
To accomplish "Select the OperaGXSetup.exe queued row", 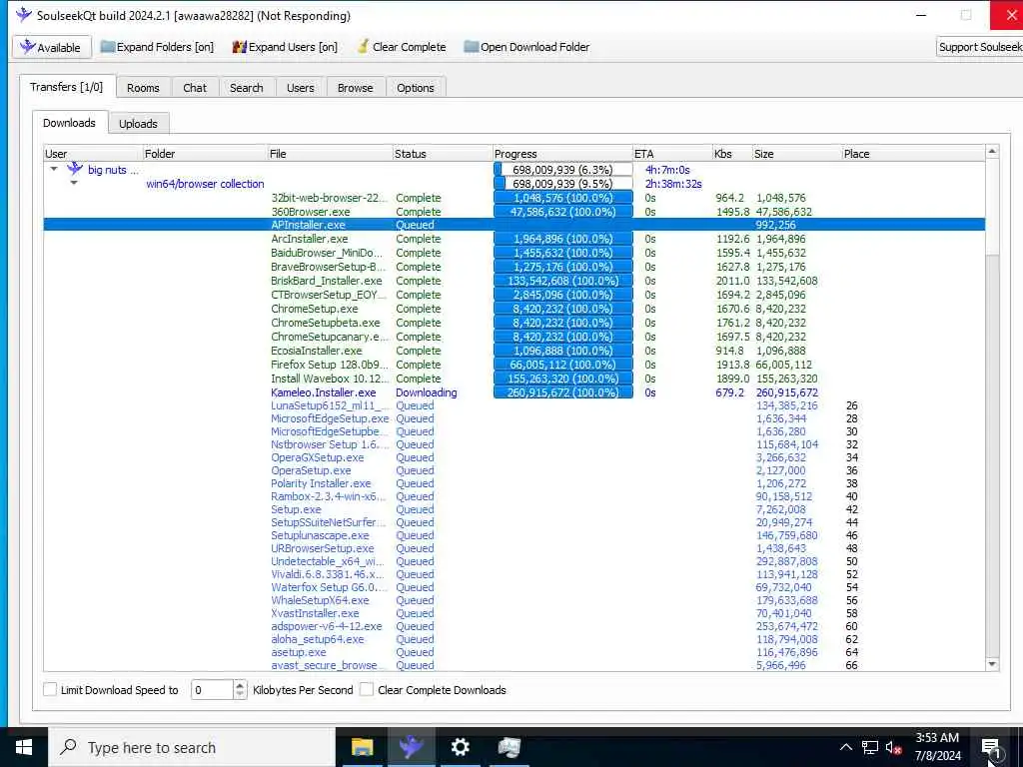I will pos(514,457).
